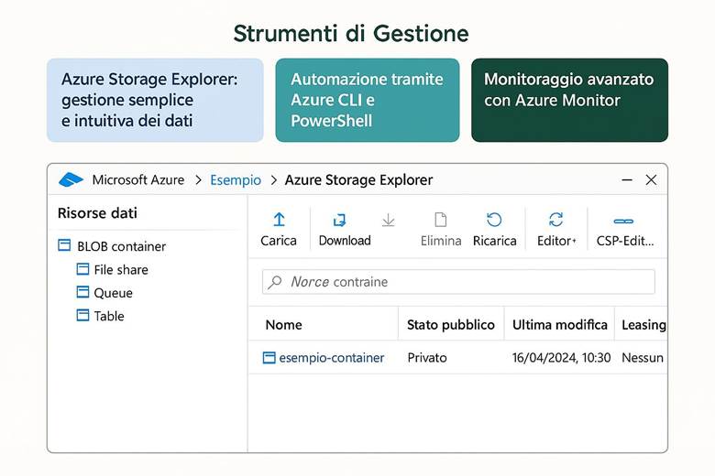Click the Queue tree icon
Image resolution: width=715 pixels, height=476 pixels.
(x=82, y=292)
